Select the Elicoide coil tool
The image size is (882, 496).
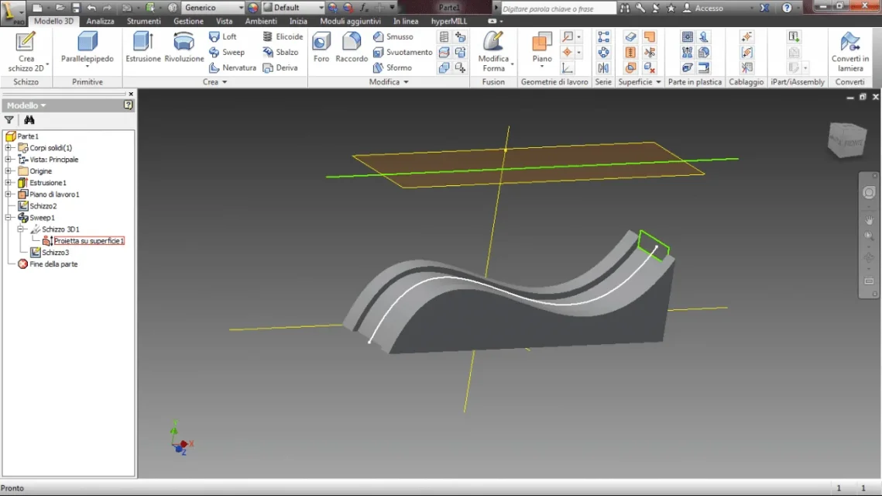(x=283, y=36)
